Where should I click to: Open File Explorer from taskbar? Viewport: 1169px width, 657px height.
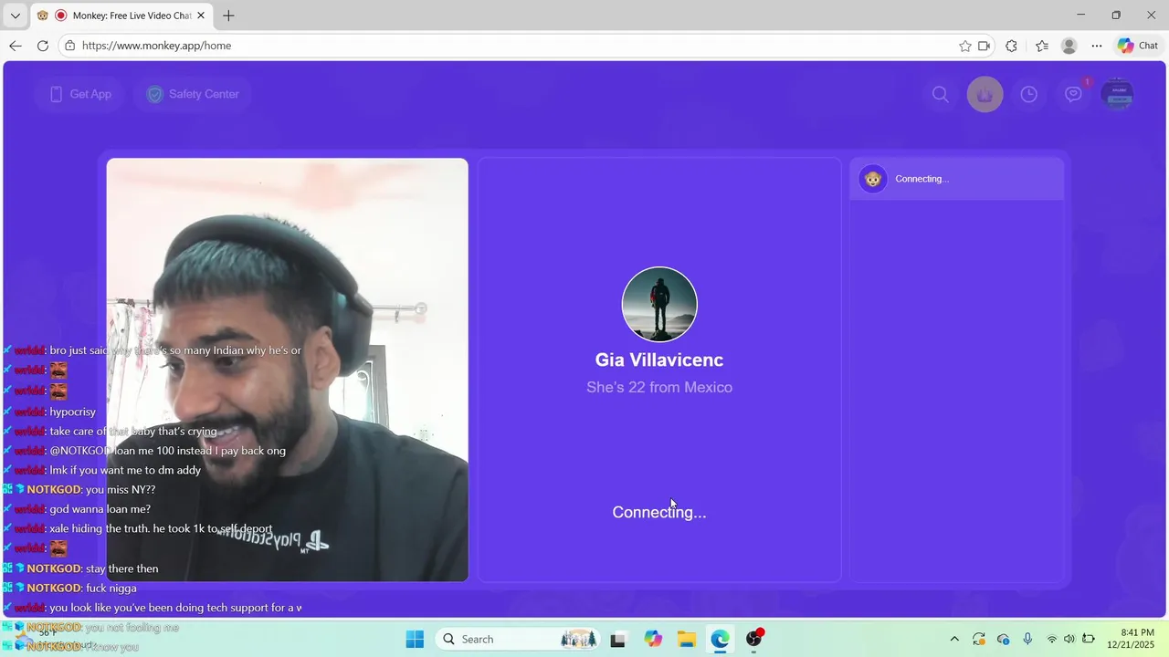(x=687, y=639)
